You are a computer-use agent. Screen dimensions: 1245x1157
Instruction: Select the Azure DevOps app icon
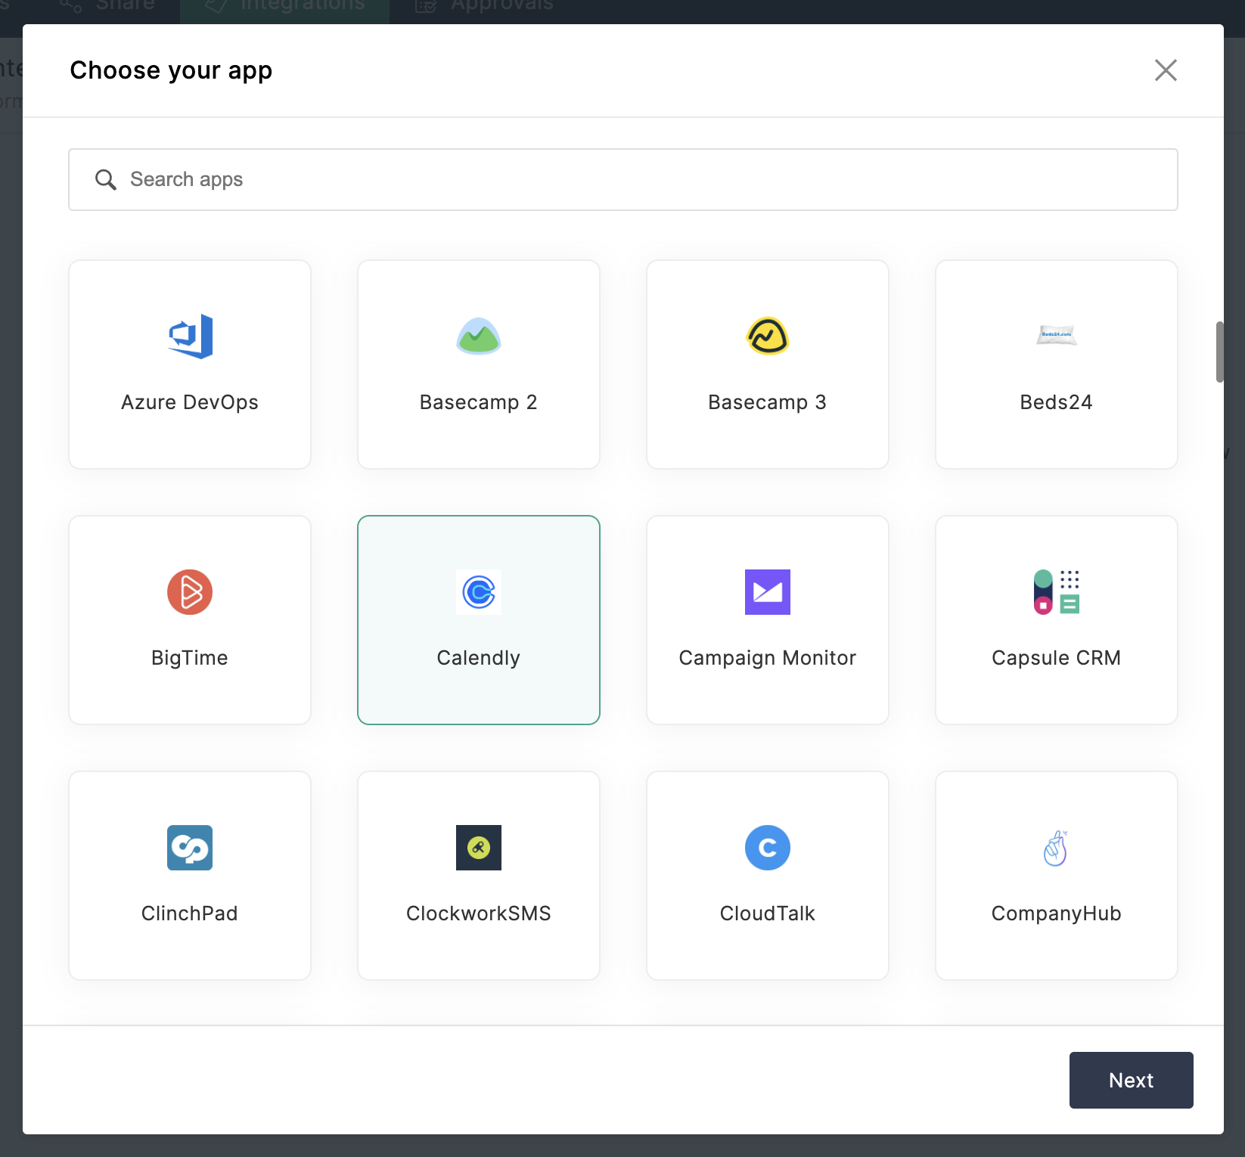click(x=190, y=337)
